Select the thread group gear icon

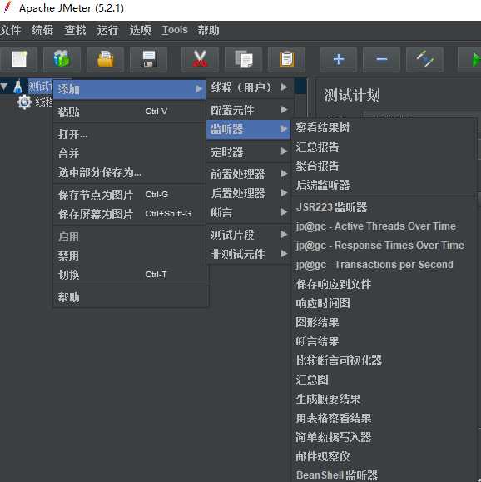(24, 102)
